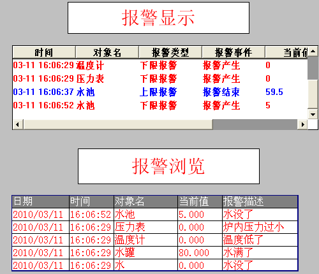319x274 pixels.
Task: Click the scroll right arrow in alarm list
Action: pos(302,124)
